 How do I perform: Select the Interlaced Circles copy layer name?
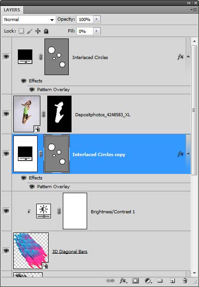click(x=99, y=154)
